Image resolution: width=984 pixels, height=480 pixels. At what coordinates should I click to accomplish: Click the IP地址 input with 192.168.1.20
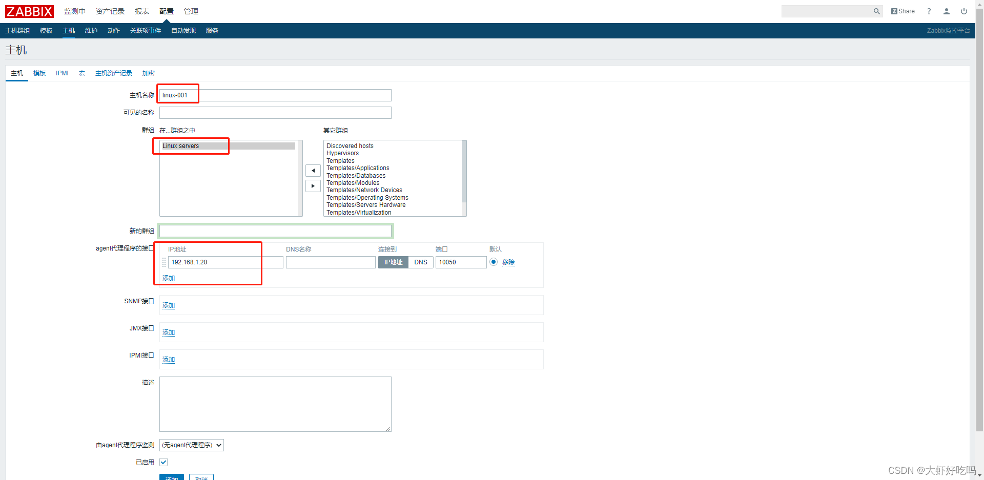(225, 262)
